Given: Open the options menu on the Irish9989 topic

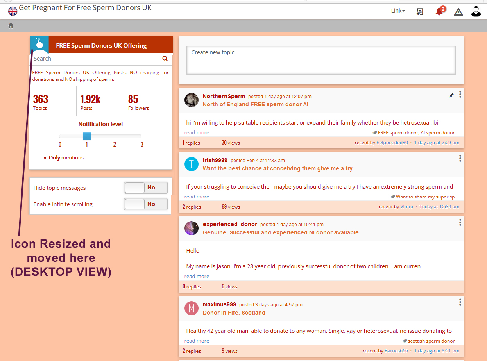Looking at the screenshot, I should pyautogui.click(x=460, y=158).
